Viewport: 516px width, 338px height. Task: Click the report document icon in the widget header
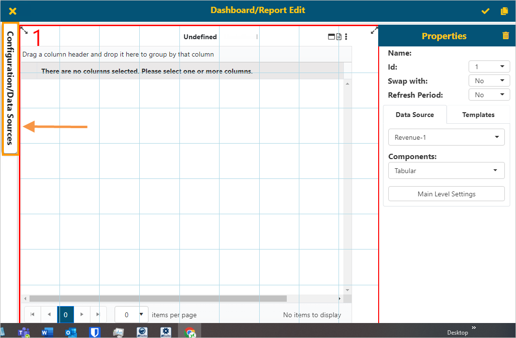coord(339,36)
